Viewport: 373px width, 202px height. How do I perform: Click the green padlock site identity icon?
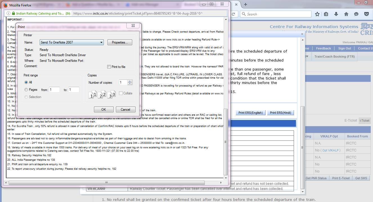point(13,13)
